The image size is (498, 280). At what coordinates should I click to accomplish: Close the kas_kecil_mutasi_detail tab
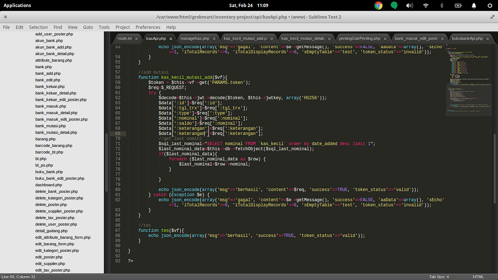tap(329, 38)
